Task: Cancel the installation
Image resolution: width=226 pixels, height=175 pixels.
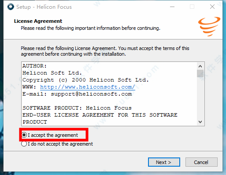Action: click(201, 162)
